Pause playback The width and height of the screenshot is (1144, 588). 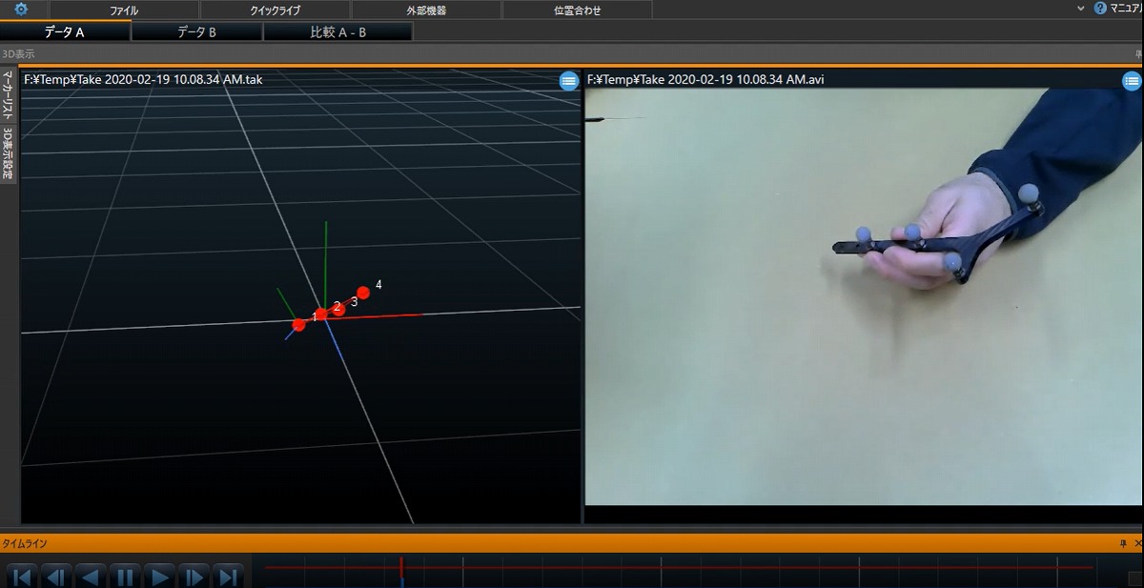[125, 576]
